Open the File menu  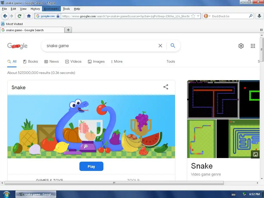coord(4,9)
